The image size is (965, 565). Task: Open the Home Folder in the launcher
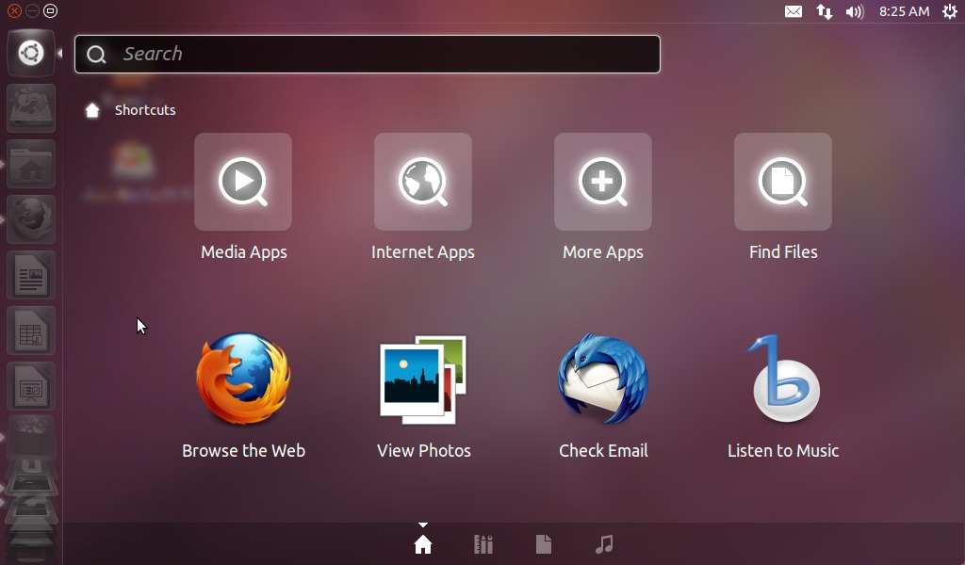[31, 164]
